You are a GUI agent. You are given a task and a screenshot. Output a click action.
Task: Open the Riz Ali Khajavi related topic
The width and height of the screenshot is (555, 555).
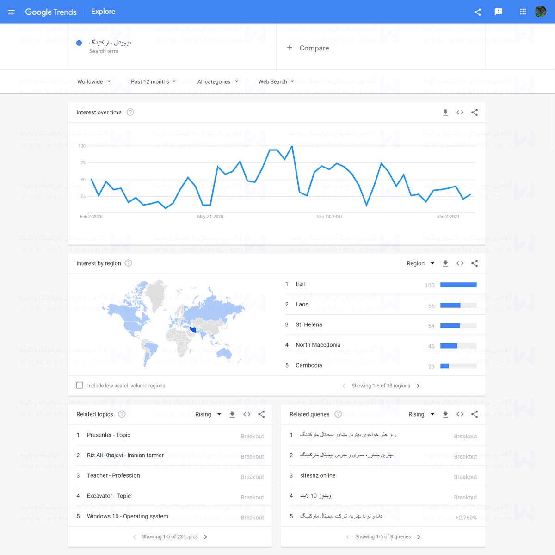170,455
